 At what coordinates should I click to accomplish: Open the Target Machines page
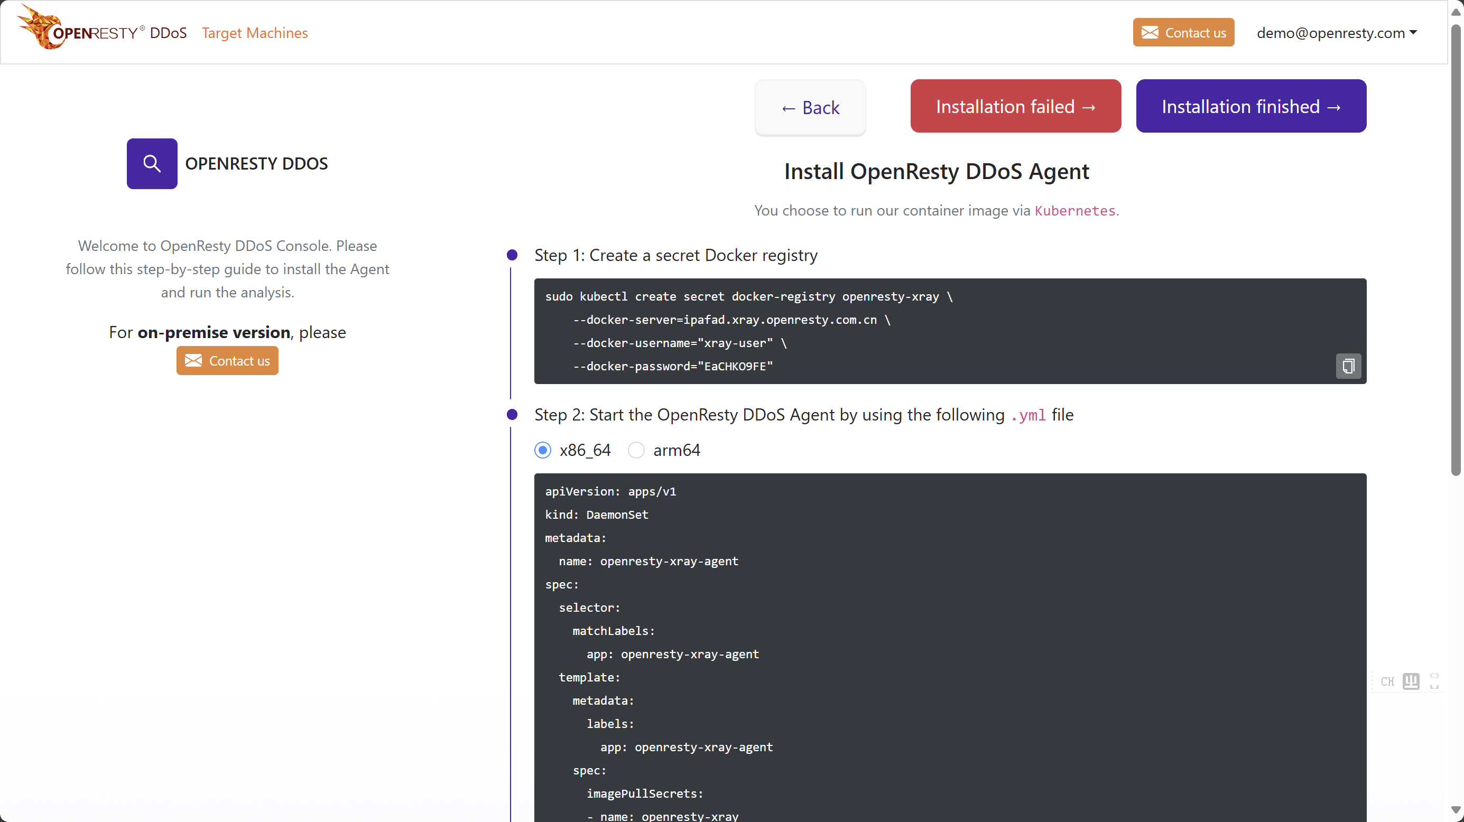255,33
